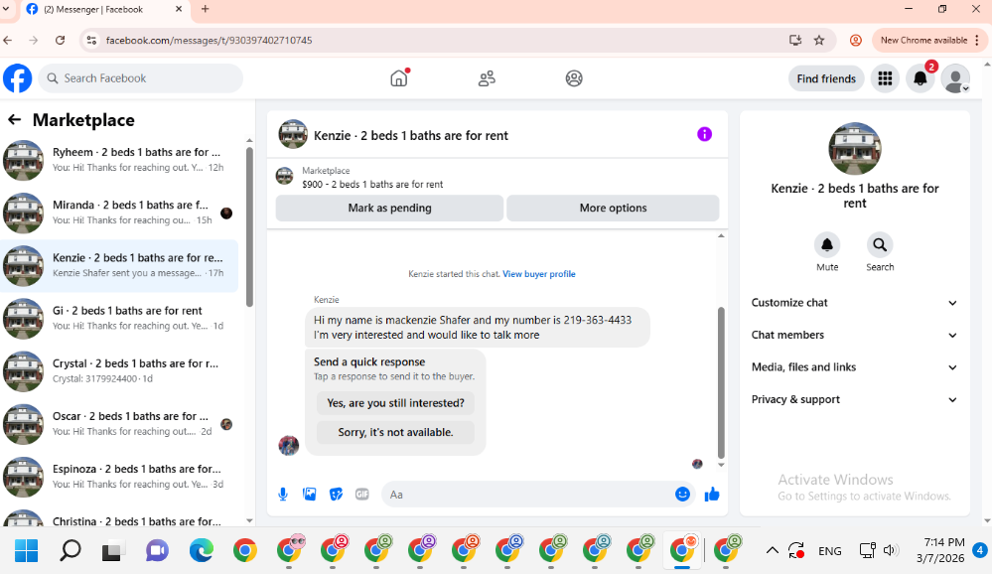Search in conversation magnifier icon
The height and width of the screenshot is (574, 992).
[x=880, y=245]
